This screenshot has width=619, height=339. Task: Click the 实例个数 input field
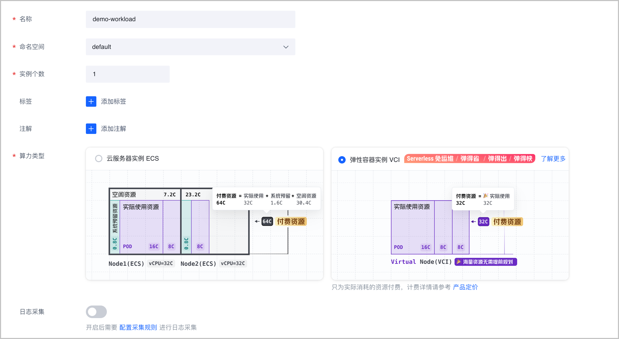click(x=128, y=74)
